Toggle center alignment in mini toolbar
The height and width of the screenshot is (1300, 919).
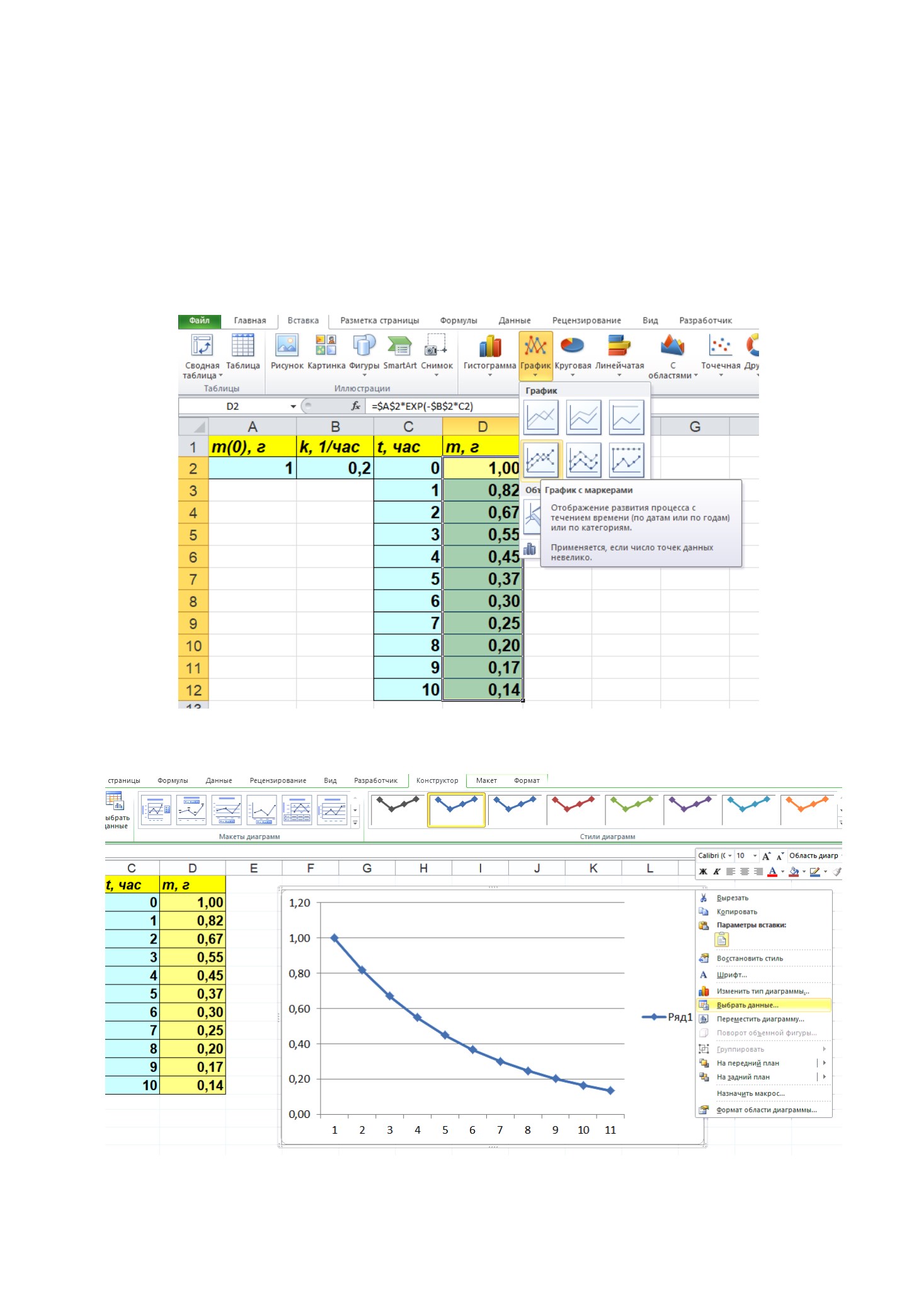point(745,872)
